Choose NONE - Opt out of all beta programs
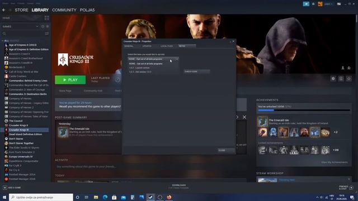 click(x=145, y=64)
